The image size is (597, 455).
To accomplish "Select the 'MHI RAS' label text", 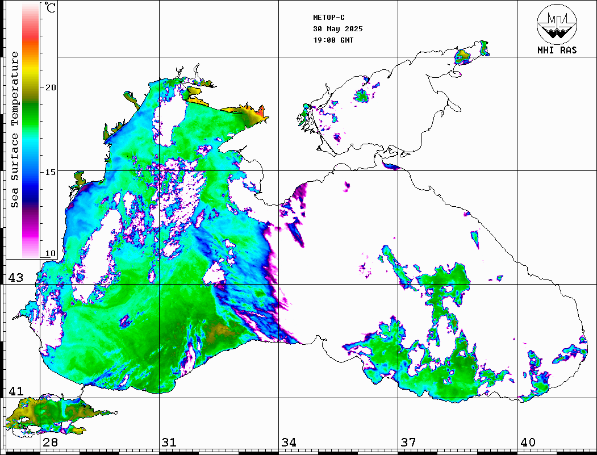I will point(557,50).
